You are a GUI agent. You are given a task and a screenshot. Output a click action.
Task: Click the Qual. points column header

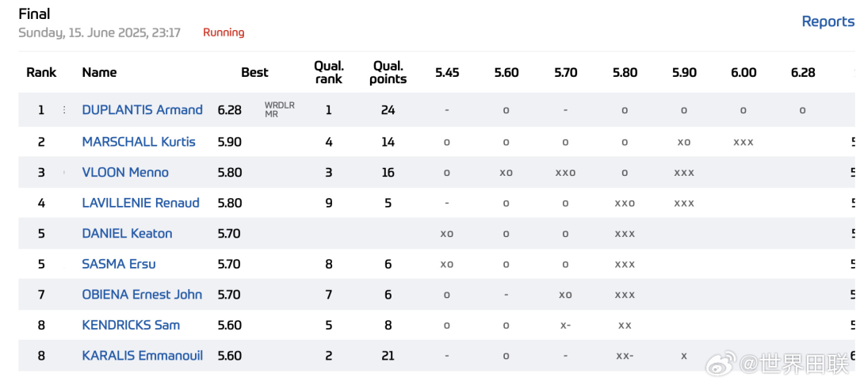pyautogui.click(x=388, y=73)
